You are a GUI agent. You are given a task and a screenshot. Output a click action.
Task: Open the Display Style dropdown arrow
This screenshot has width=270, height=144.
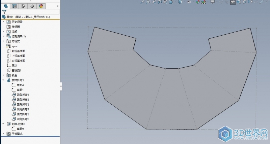(x=184, y=2)
